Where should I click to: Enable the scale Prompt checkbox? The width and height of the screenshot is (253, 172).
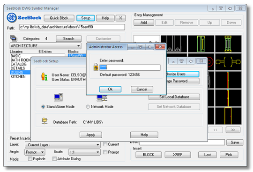pos(105,152)
